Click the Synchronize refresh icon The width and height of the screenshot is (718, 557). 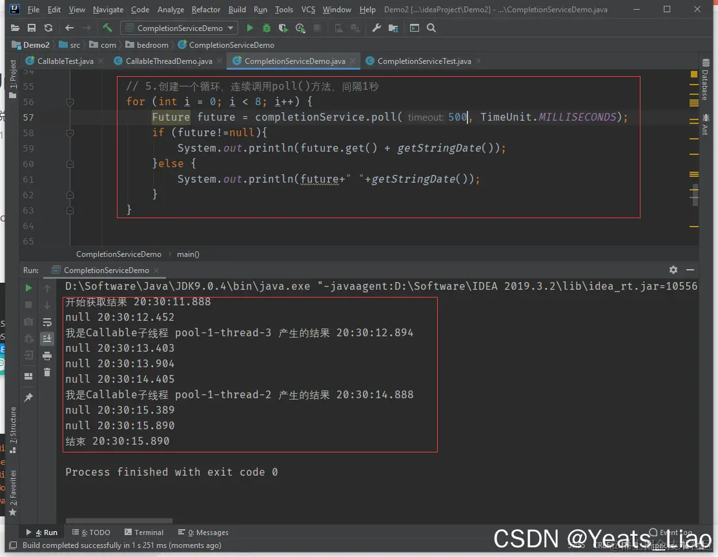click(x=48, y=28)
